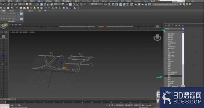Click the Align tool icon
This screenshot has height=108, width=204.
click(109, 4)
